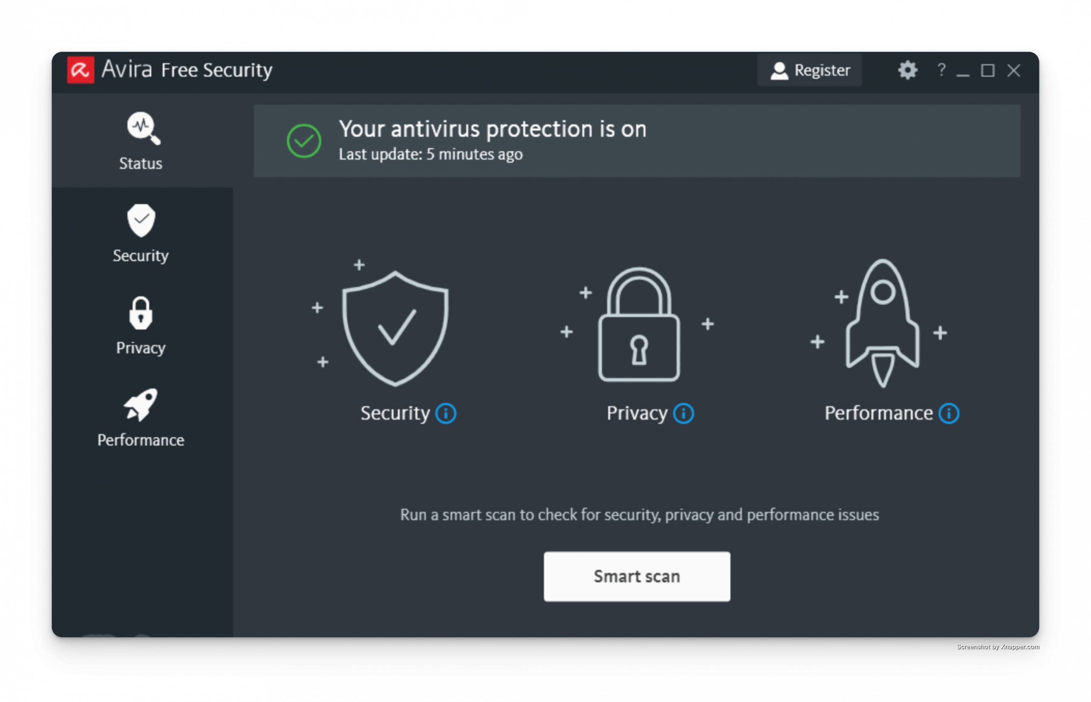Viewport: 1091px width, 702px height.
Task: Show info for Security category
Action: [446, 413]
